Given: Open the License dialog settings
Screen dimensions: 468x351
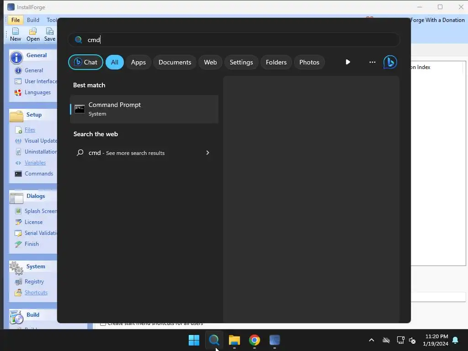Looking at the screenshot, I should [29, 222].
